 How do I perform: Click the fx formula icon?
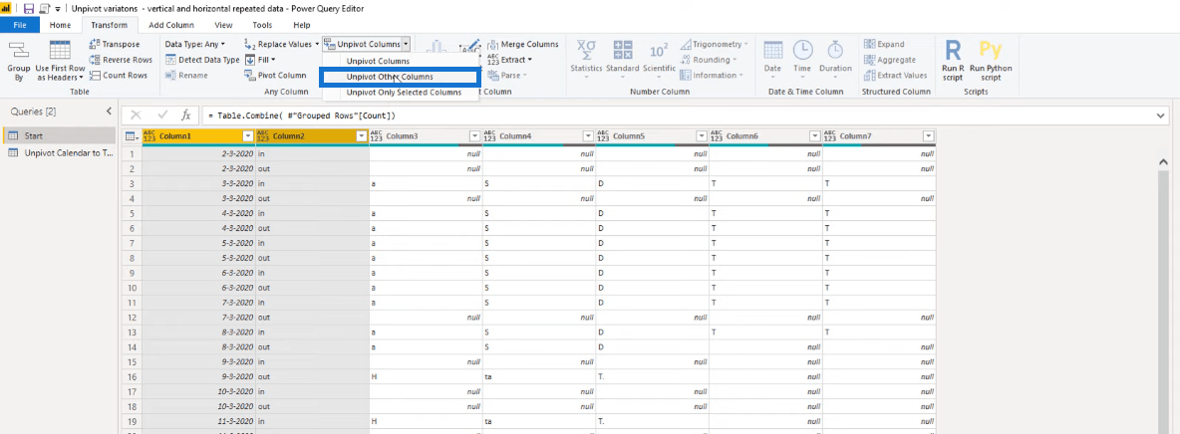click(x=186, y=115)
